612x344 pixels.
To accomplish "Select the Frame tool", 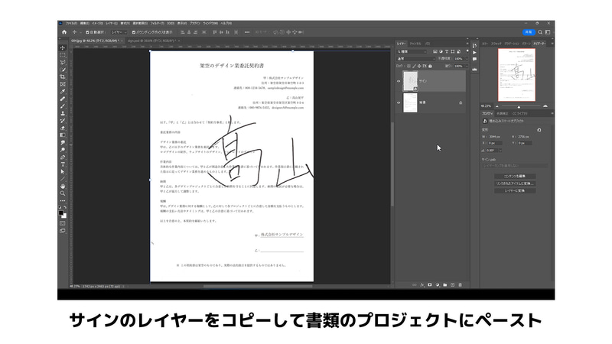I will click(63, 84).
